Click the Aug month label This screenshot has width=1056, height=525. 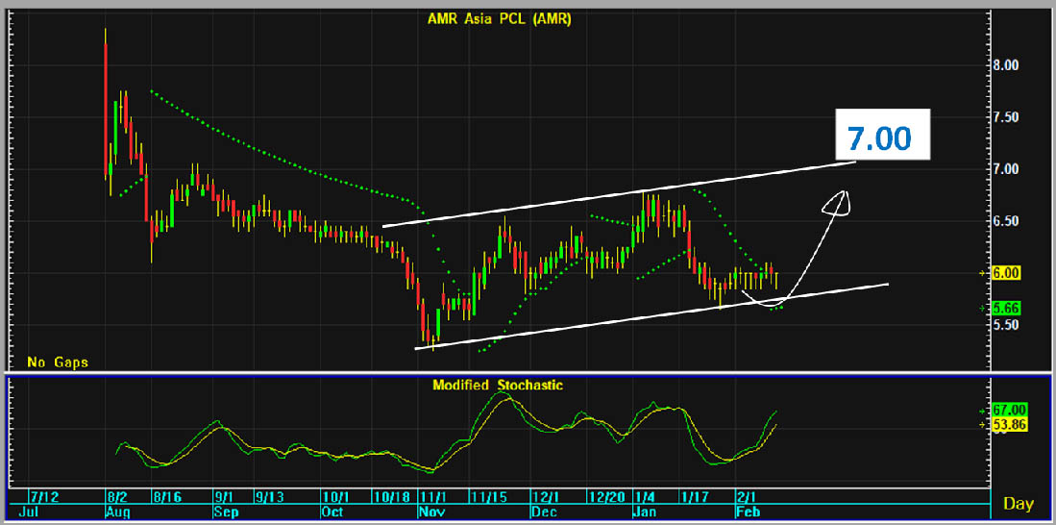tap(118, 512)
